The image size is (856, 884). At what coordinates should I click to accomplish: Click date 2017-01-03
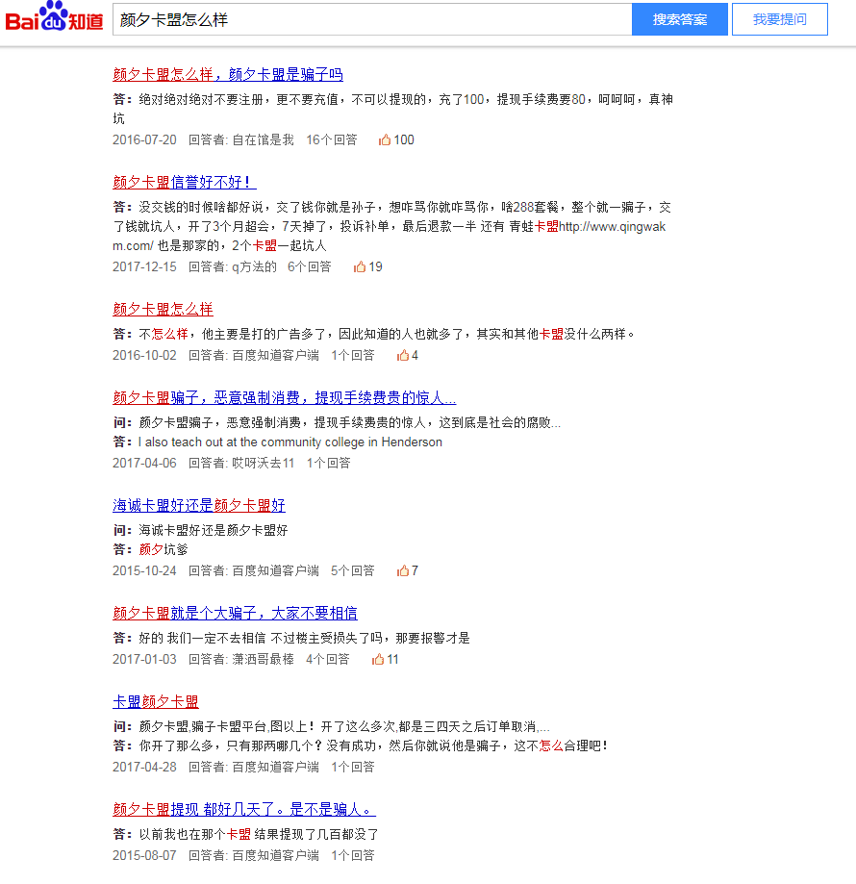144,659
